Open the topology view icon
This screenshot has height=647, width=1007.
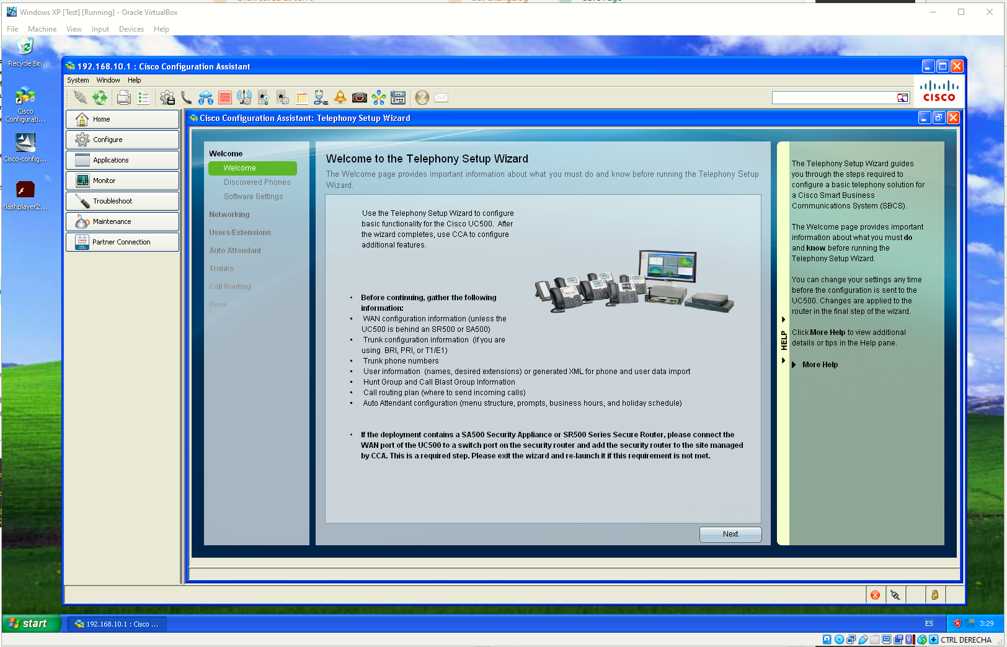pyautogui.click(x=379, y=97)
